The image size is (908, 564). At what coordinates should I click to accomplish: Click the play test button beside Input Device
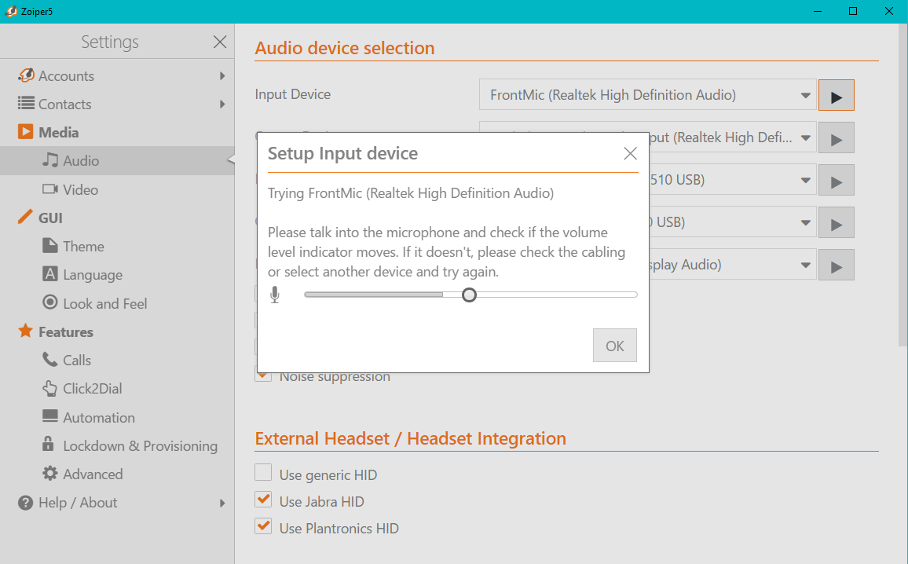point(836,96)
